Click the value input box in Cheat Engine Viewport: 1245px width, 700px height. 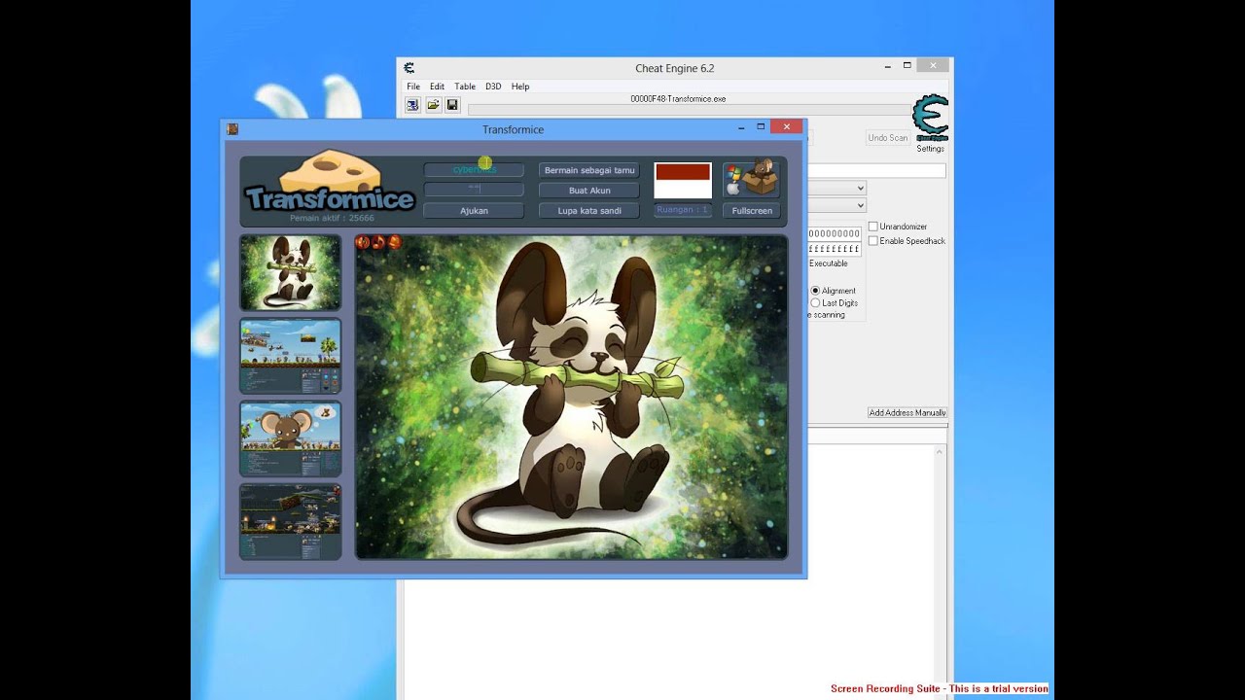(x=876, y=171)
